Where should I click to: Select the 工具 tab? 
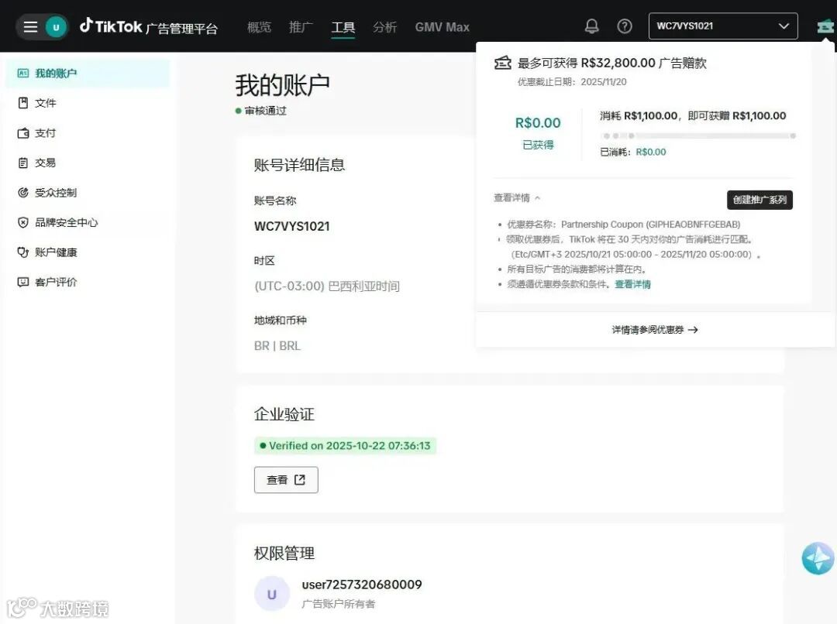click(x=343, y=26)
